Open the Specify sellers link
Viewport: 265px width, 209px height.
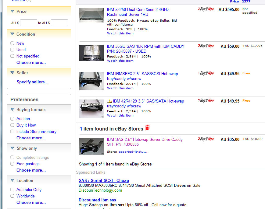click(32, 82)
